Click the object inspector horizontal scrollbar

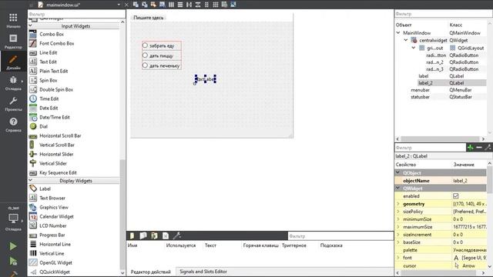tap(440, 138)
